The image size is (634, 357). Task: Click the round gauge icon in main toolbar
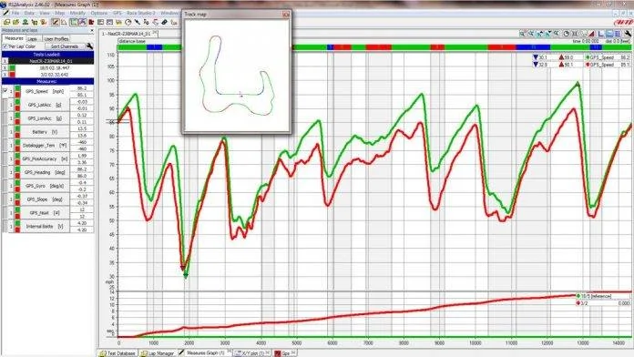coord(128,22)
